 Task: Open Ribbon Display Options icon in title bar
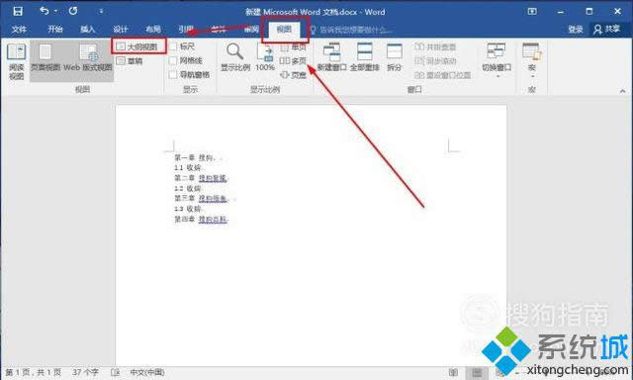(532, 11)
